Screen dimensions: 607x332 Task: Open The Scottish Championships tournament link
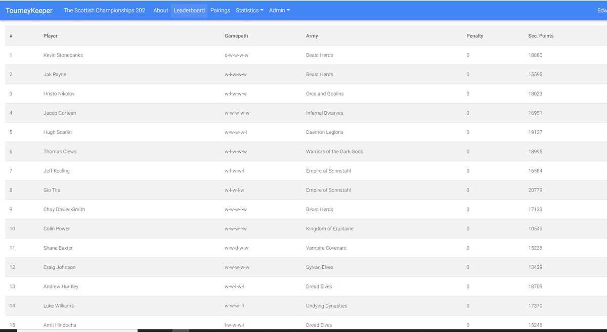[x=104, y=11]
